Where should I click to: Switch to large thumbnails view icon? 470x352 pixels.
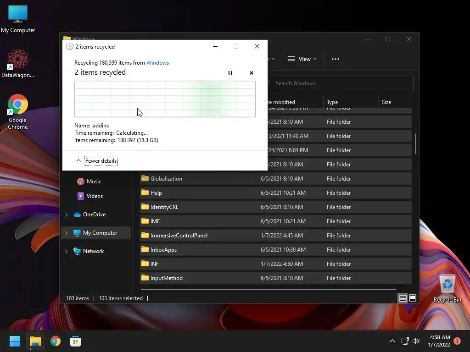click(x=413, y=298)
